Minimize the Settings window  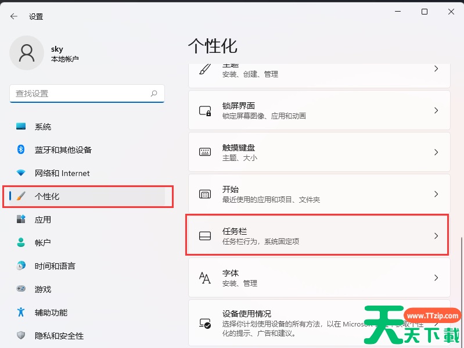[x=398, y=12]
